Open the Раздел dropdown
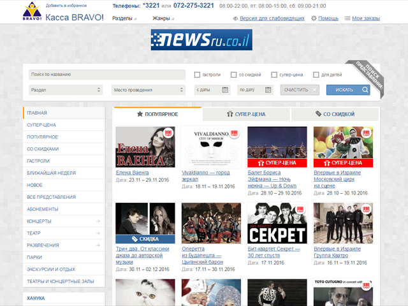The width and height of the screenshot is (408, 306). click(66, 90)
